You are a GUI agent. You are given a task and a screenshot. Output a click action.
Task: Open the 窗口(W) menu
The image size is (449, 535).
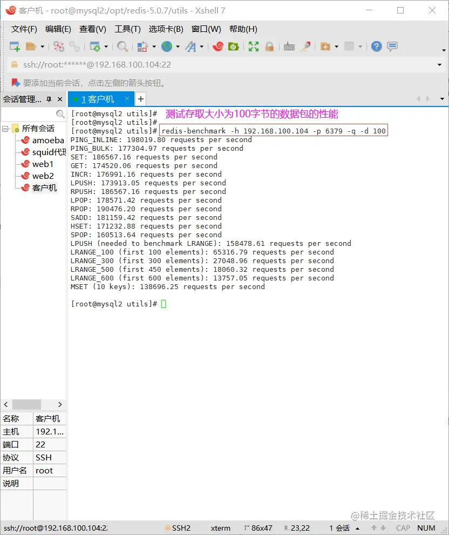tap(206, 29)
